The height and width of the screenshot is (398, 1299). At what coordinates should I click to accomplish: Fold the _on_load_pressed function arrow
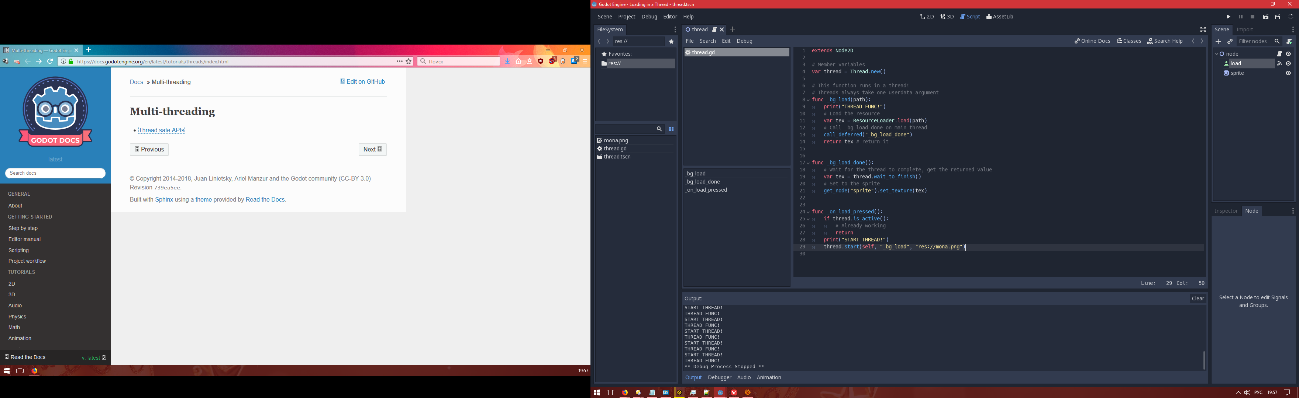pyautogui.click(x=808, y=212)
